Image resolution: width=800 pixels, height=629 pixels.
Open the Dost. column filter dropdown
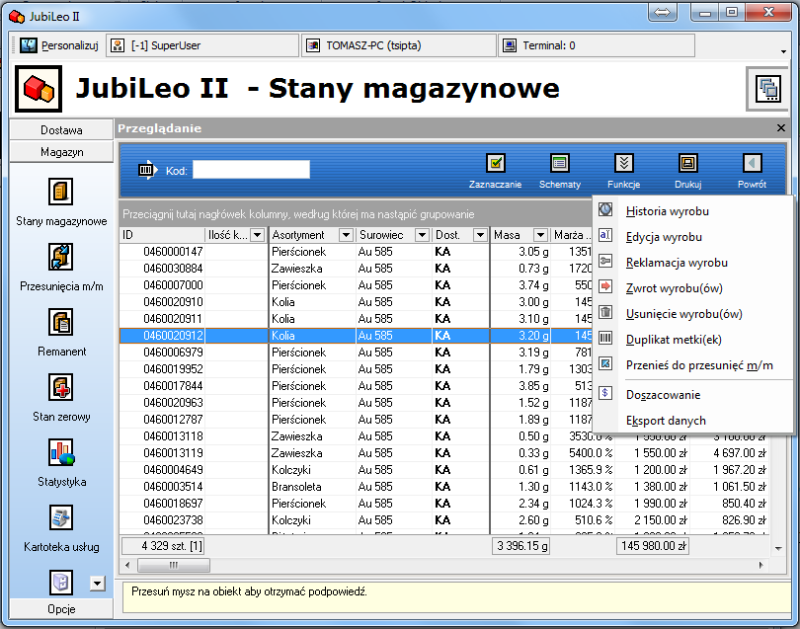(x=480, y=235)
